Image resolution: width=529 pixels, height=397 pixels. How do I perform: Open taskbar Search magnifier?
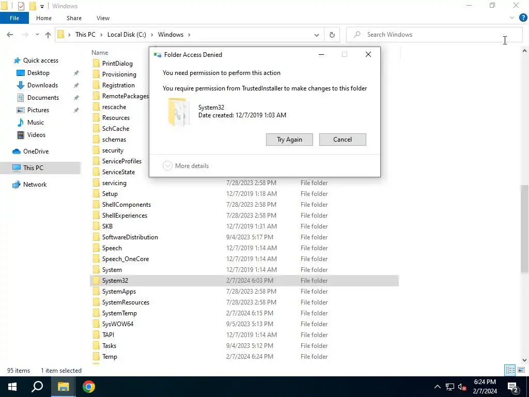37,387
